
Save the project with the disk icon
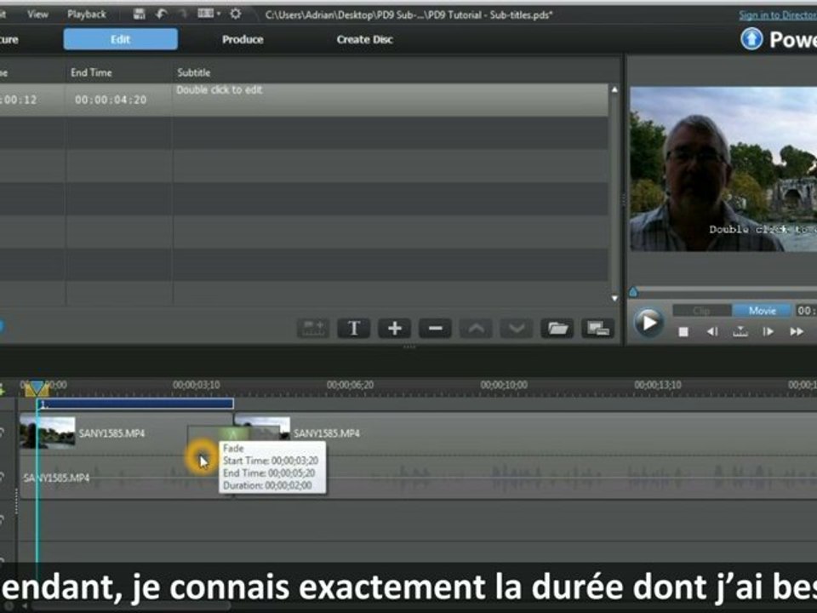click(x=139, y=14)
